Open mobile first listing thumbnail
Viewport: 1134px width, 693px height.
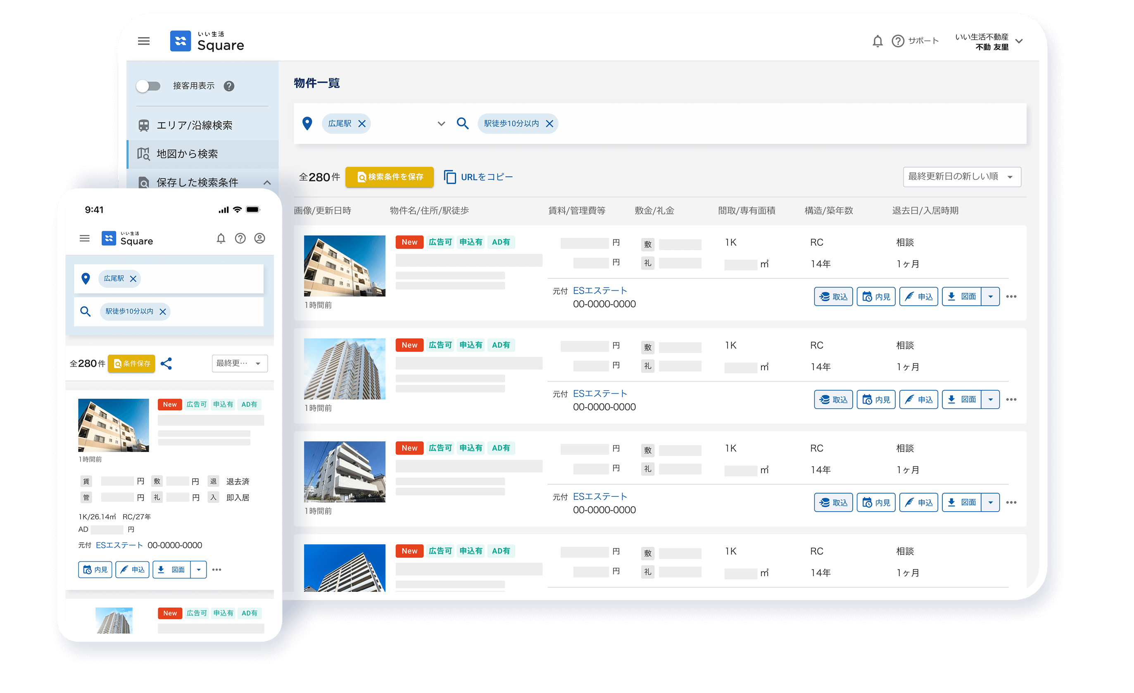click(x=114, y=426)
